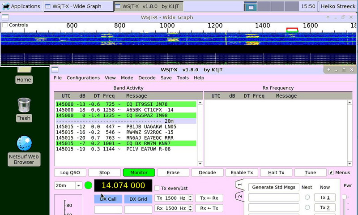Open the Configurations menu
The width and height of the screenshot is (358, 215).
(83, 78)
